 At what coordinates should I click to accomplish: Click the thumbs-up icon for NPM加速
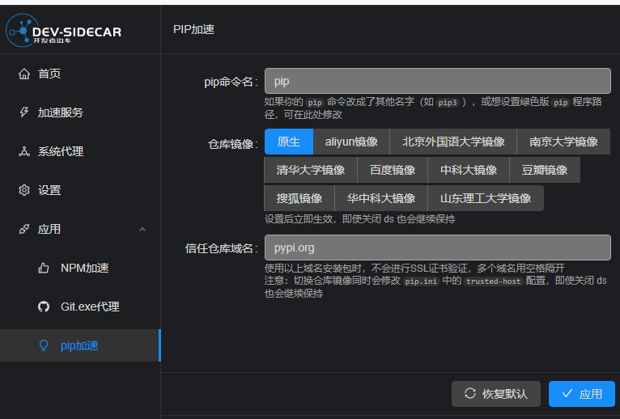[45, 268]
